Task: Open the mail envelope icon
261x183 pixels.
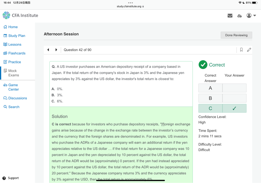Action: (x=230, y=16)
